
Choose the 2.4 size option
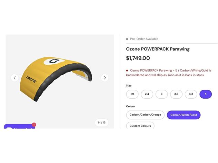(147, 94)
